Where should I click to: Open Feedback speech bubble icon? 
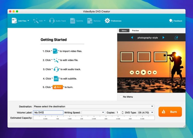(x=171, y=21)
